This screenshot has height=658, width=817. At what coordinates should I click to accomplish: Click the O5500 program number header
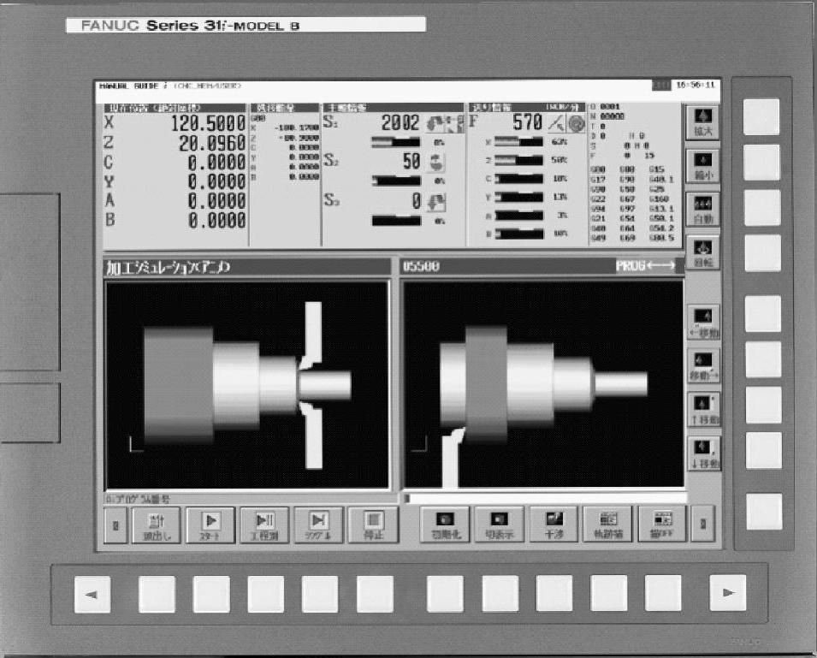421,266
